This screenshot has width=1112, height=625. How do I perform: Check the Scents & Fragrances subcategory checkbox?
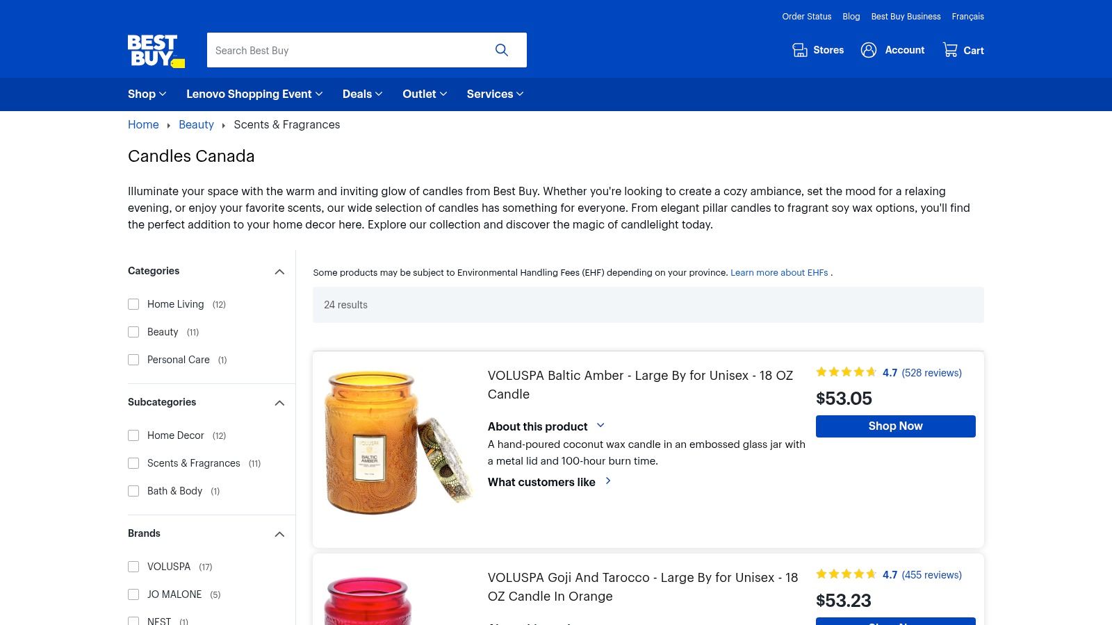[133, 463]
